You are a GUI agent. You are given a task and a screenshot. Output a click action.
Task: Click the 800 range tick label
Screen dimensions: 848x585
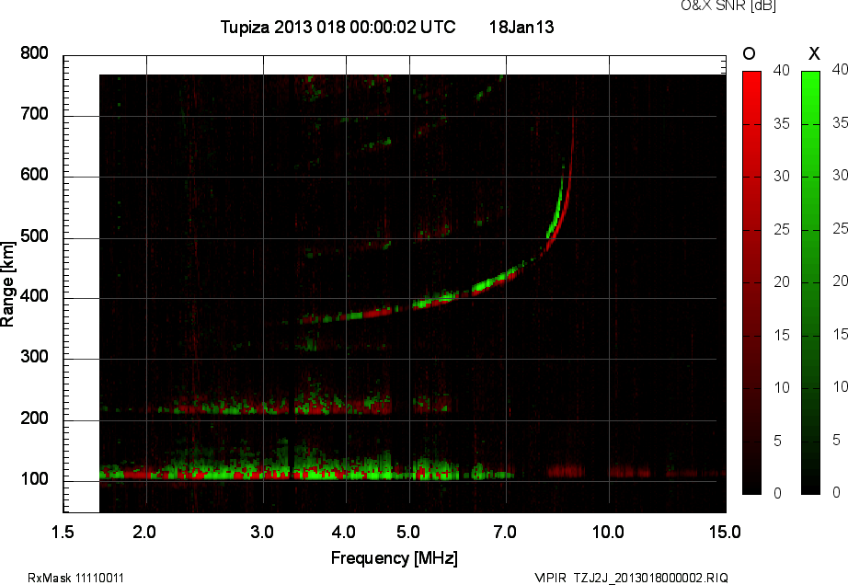[x=34, y=53]
